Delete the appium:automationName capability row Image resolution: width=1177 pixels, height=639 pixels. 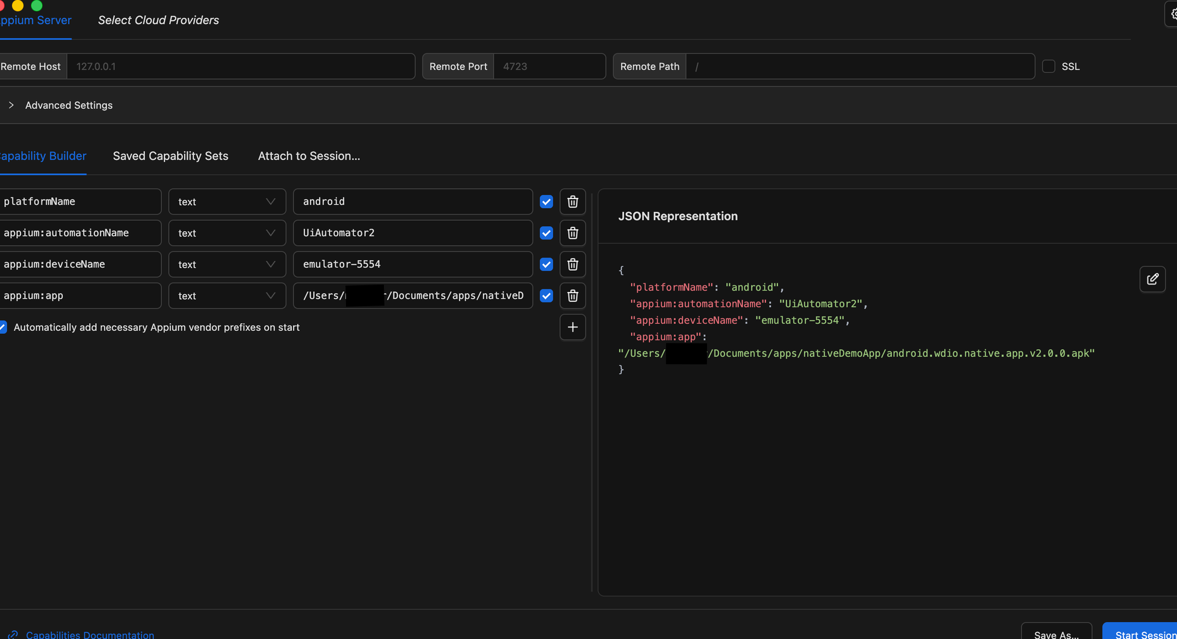572,233
